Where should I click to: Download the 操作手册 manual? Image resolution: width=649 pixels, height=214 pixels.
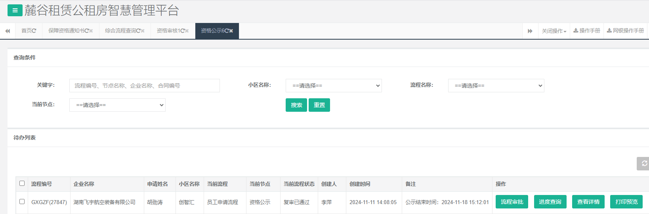coord(587,31)
